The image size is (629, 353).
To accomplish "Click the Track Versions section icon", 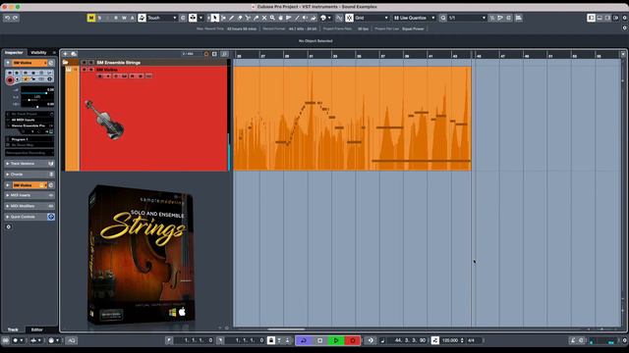I will 51,164.
